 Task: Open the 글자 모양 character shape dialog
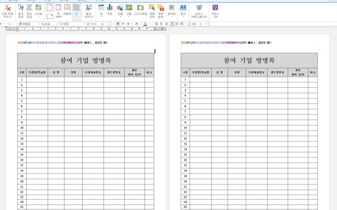pyautogui.click(x=21, y=11)
